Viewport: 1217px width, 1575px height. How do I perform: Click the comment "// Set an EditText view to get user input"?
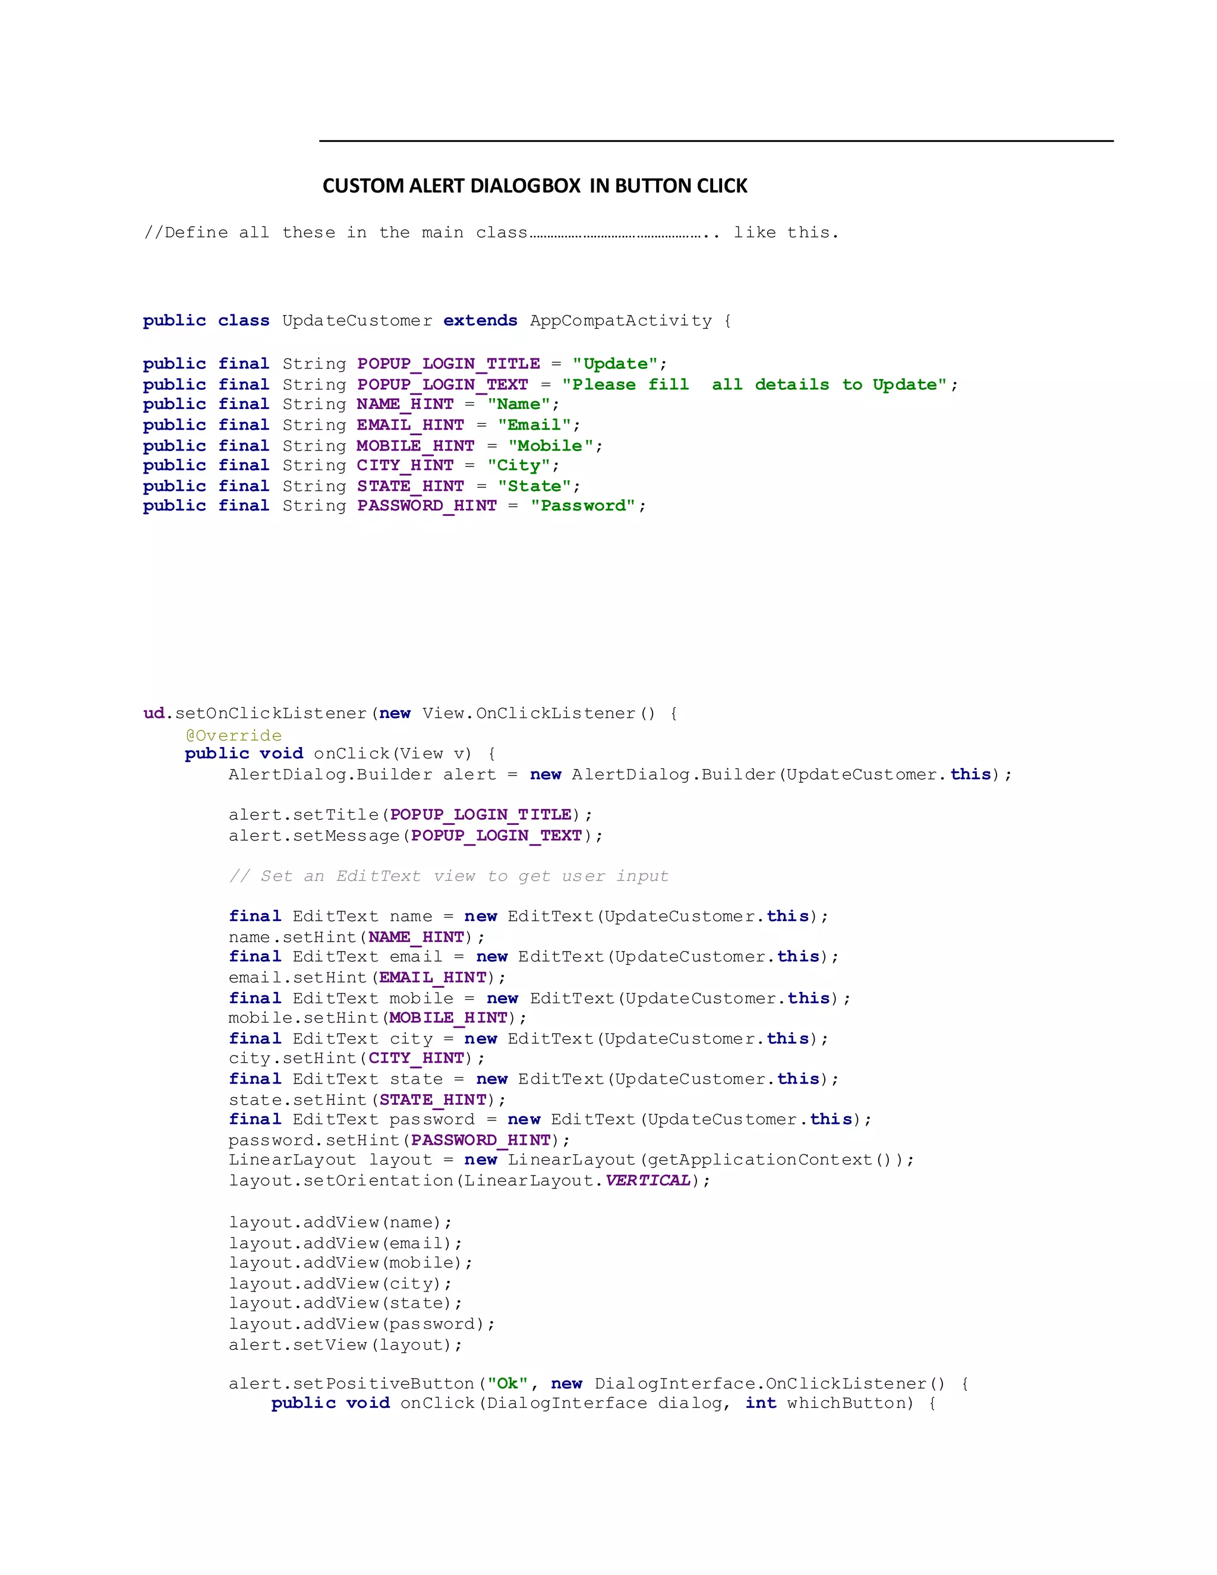point(449,875)
